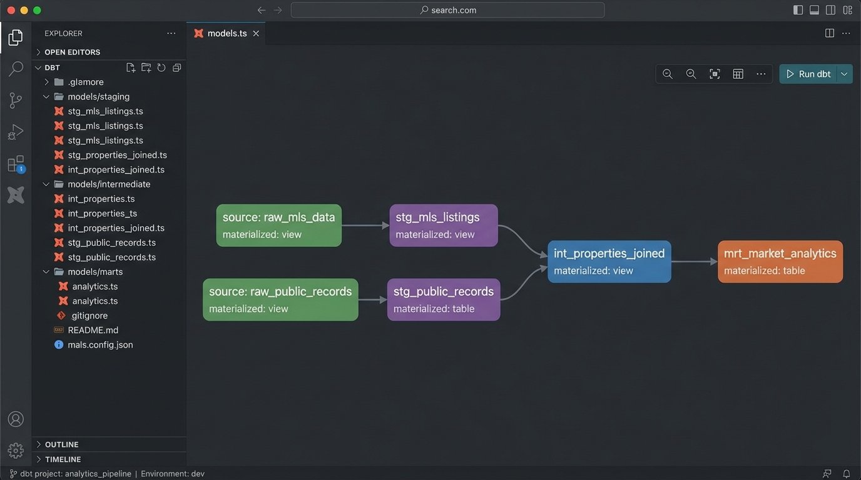The image size is (861, 480).
Task: Select the models.ts editor tab
Action: [227, 33]
